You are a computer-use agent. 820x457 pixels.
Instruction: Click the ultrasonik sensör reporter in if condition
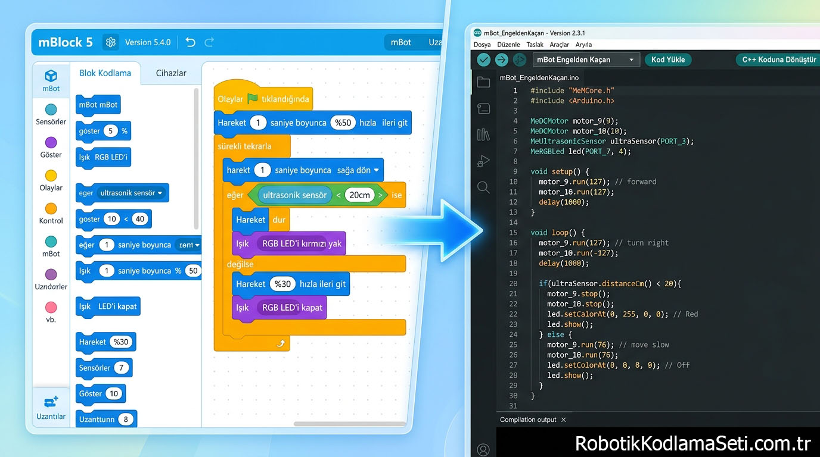(294, 195)
